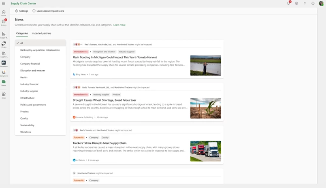Go to Home in the sidebar
This screenshot has height=188, width=326.
point(4,13)
